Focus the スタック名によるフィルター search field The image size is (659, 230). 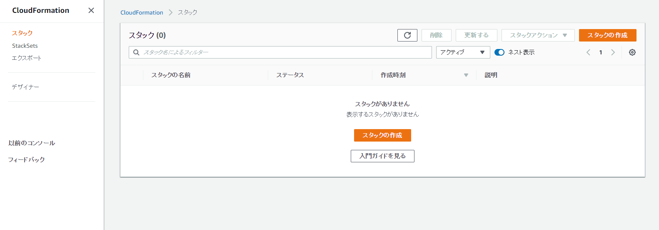[280, 52]
